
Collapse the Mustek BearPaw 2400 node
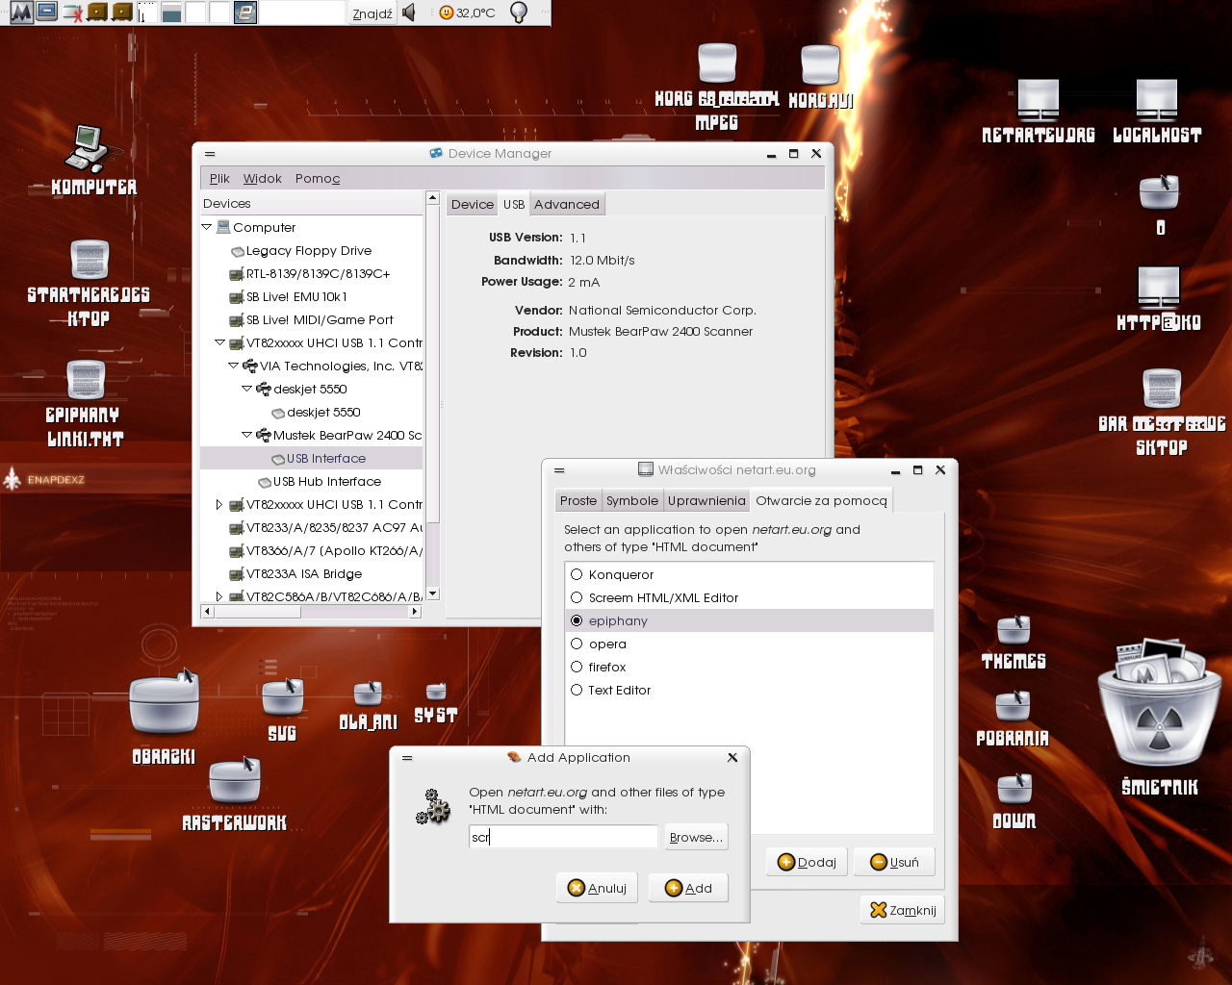tap(246, 435)
